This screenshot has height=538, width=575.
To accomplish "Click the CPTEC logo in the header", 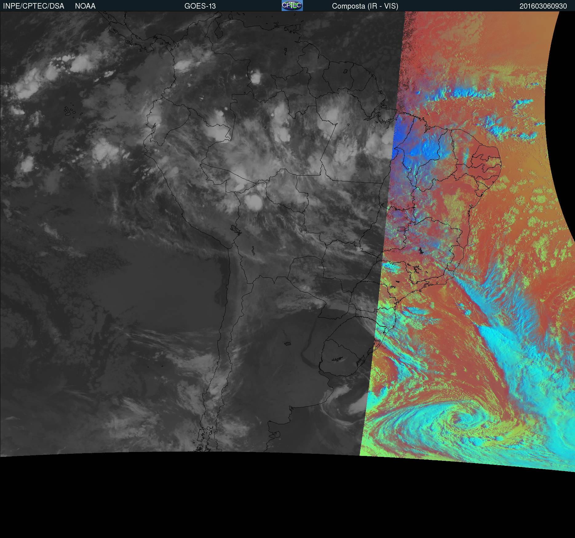I will tap(292, 6).
